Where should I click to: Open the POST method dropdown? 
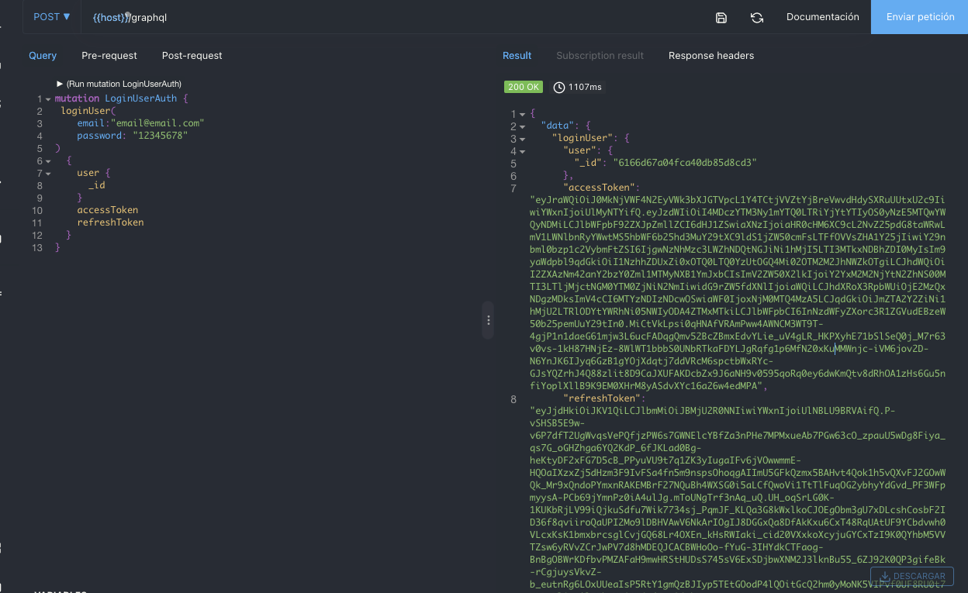(x=51, y=16)
